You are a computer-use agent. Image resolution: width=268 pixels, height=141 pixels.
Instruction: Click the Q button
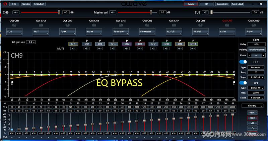point(253,128)
